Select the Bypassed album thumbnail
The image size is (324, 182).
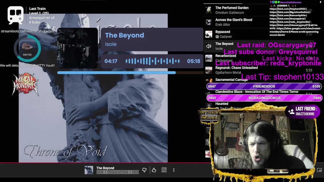(x=209, y=34)
